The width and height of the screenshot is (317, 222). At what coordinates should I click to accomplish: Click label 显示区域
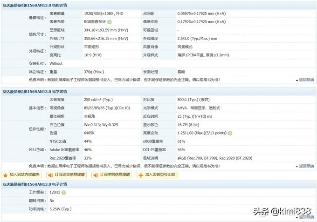57,30
